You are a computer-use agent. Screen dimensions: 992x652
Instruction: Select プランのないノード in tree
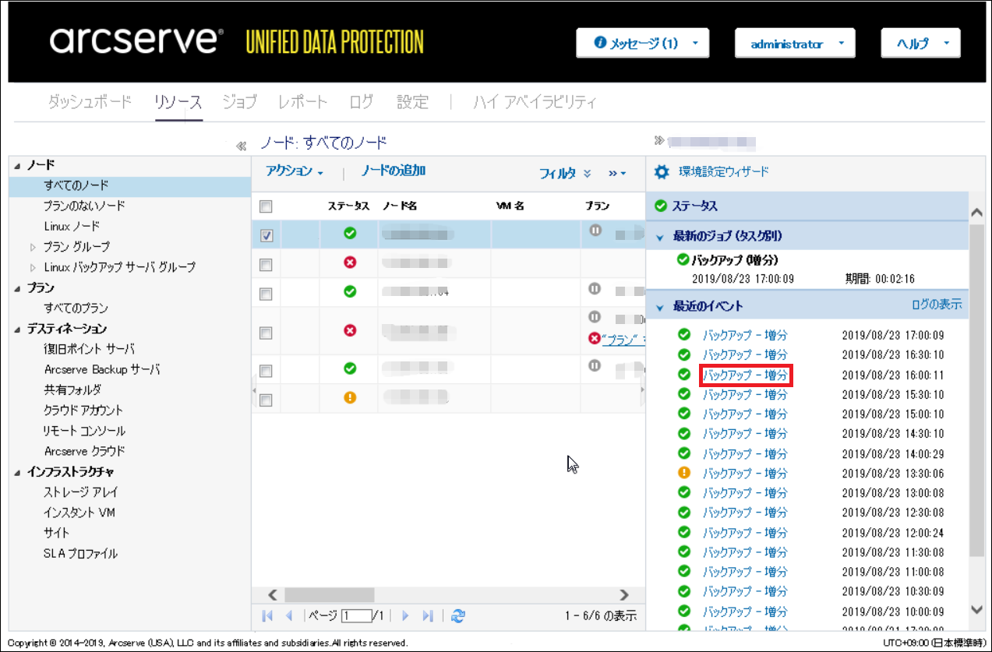[84, 206]
